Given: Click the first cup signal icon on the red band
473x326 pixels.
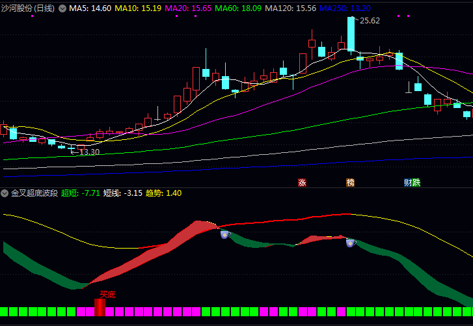Looking at the screenshot, I should [x=225, y=234].
